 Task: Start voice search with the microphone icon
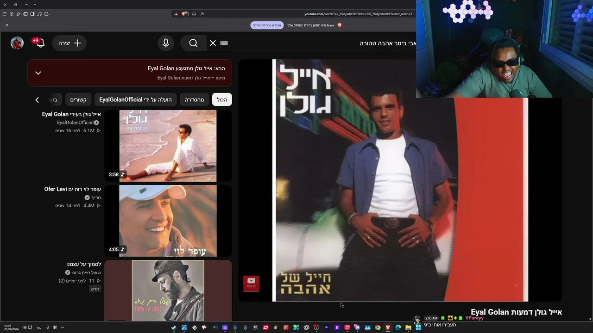click(166, 43)
